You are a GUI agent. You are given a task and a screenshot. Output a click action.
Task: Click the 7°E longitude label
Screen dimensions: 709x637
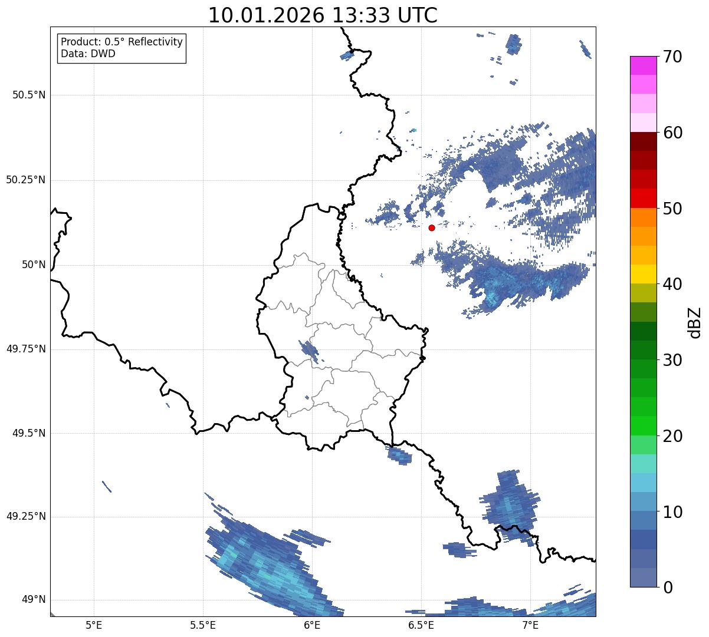click(530, 625)
